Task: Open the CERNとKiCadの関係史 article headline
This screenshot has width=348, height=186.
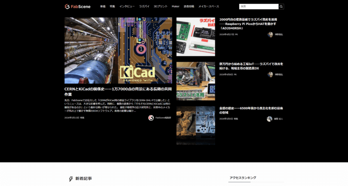Action: [x=118, y=92]
